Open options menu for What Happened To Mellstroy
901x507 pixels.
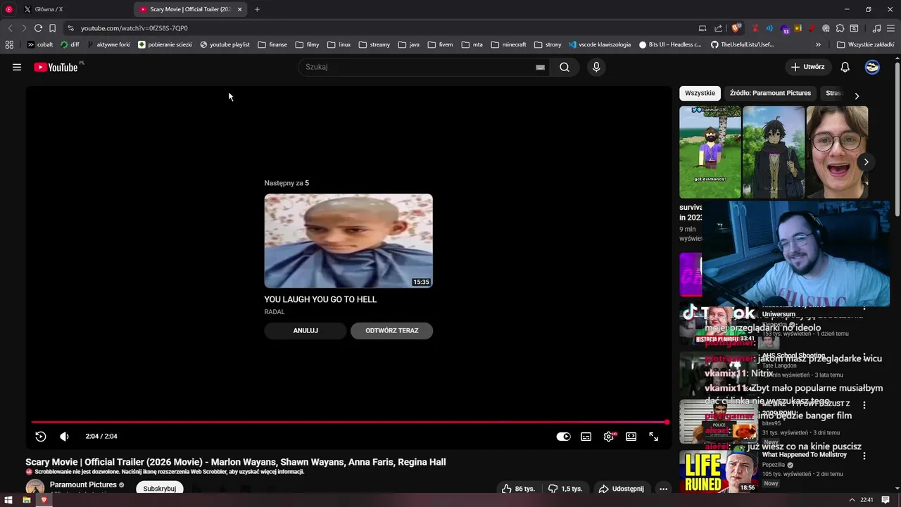[864, 456]
